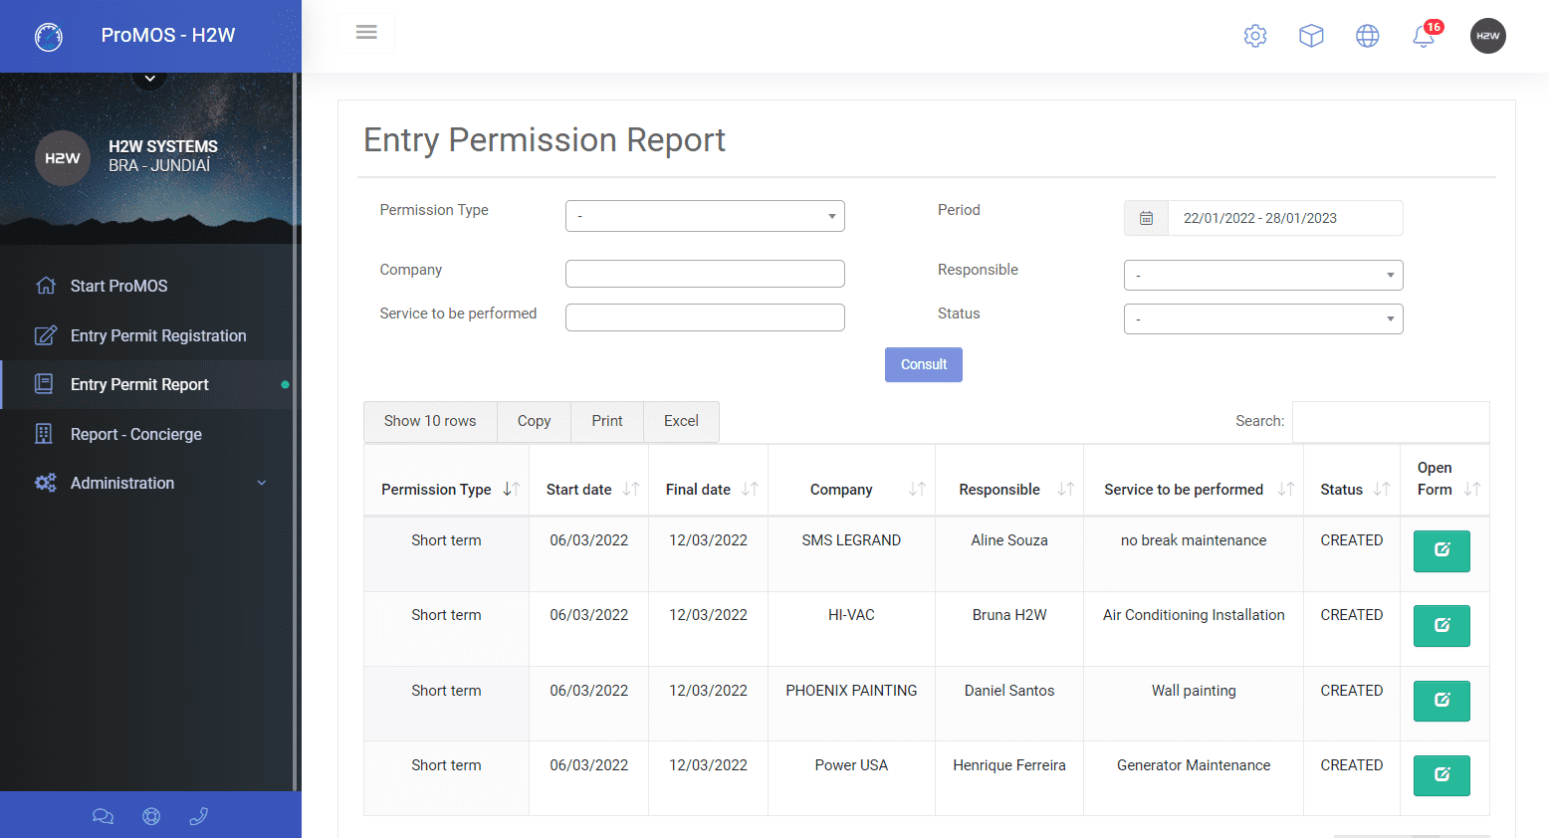Open the globe language icon
The image size is (1549, 838).
1368,36
